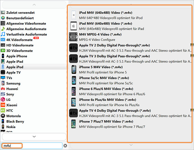Click the Apple TV 2 profile icon

coord(73,48)
